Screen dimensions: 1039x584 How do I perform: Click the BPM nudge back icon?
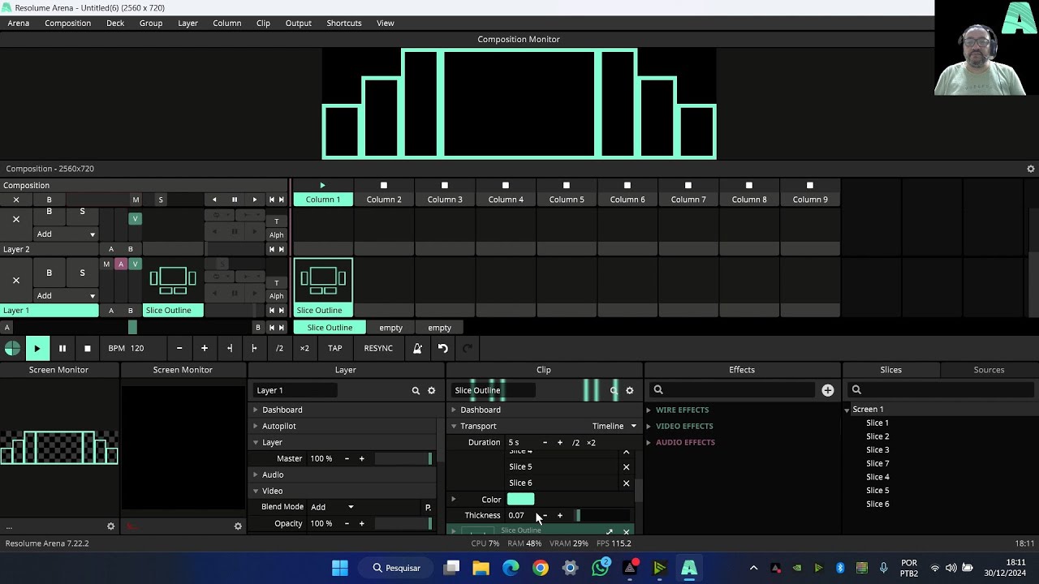point(230,348)
